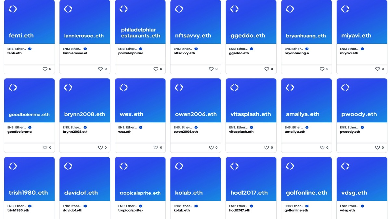Click the ENS diamond logo on hodl2017.eth card
The width and height of the screenshot is (390, 219).
234,166
